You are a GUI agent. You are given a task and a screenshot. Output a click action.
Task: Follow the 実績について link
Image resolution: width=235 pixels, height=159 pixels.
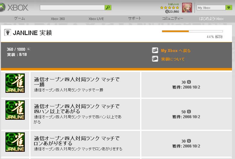point(173,59)
